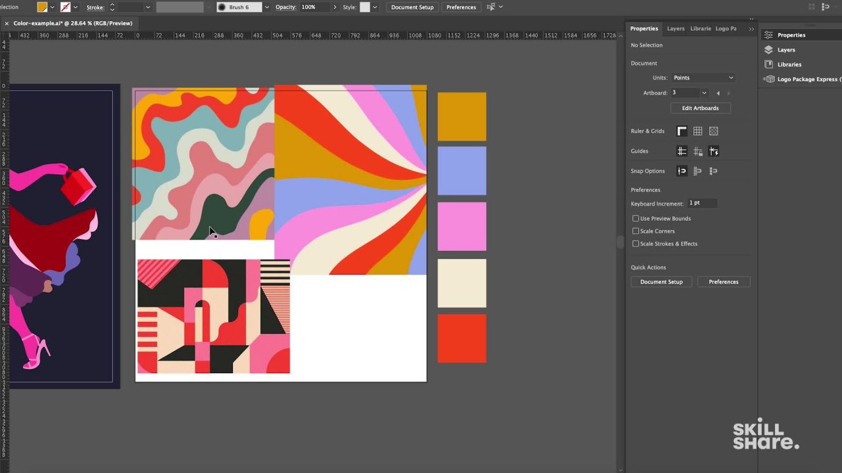
Task: Enable Snap to Grid option
Action: point(697,171)
